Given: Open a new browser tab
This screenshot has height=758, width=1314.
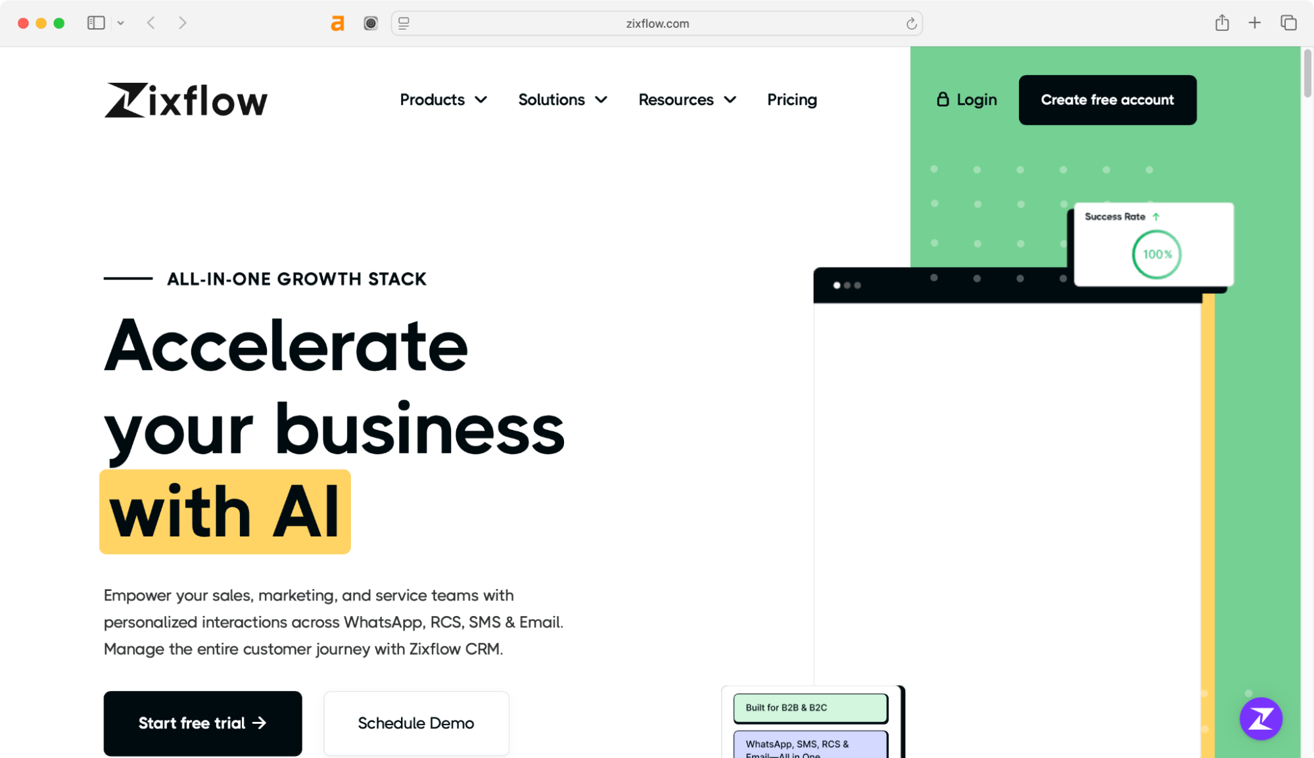Looking at the screenshot, I should (1255, 23).
